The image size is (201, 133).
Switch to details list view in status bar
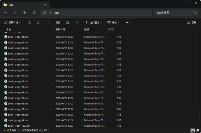click(x=193, y=130)
